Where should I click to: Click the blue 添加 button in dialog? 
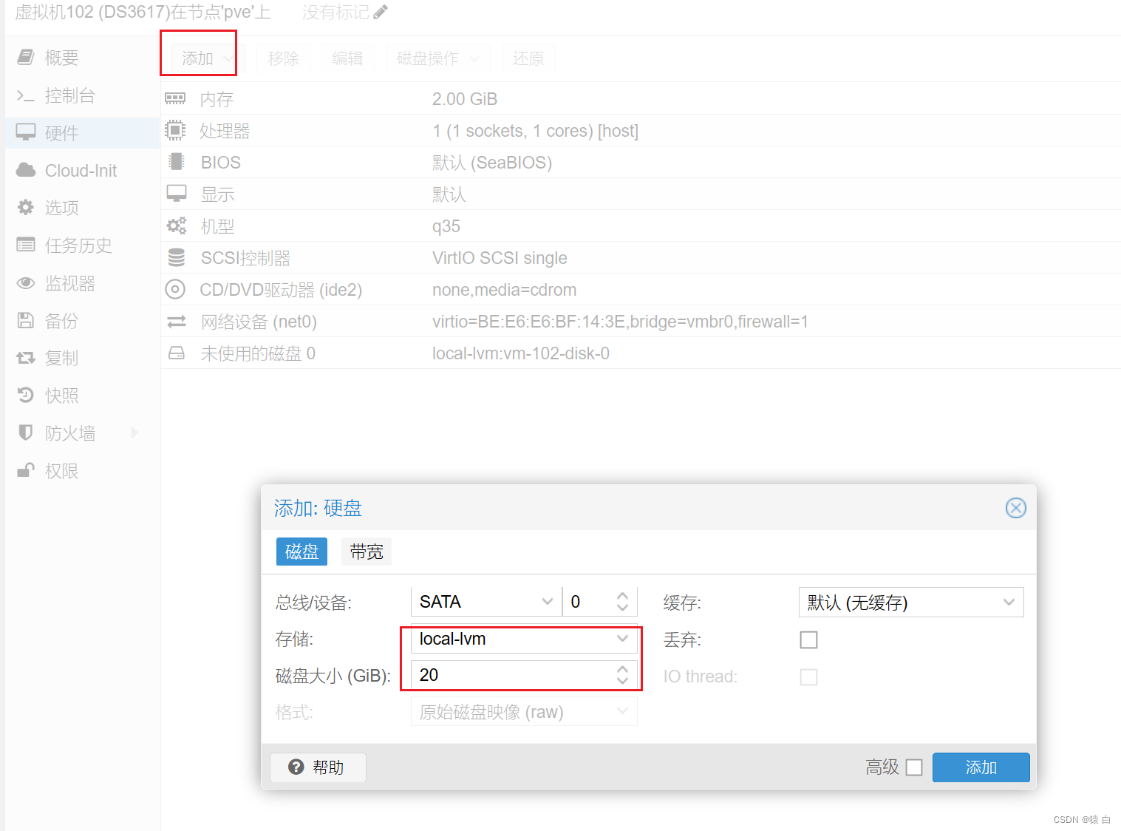[x=981, y=767]
